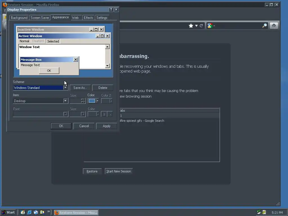
Task: Open the Settings tab
Action: tap(102, 18)
